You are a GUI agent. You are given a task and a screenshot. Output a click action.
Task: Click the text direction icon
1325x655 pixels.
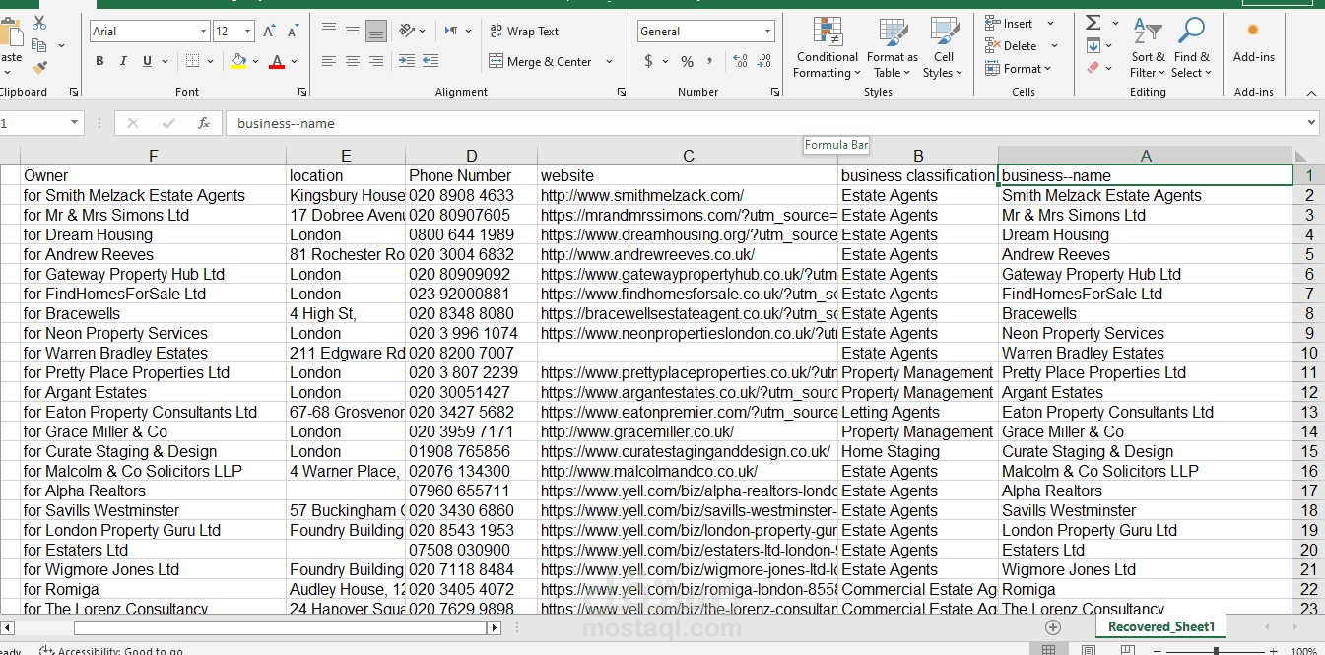(x=452, y=31)
